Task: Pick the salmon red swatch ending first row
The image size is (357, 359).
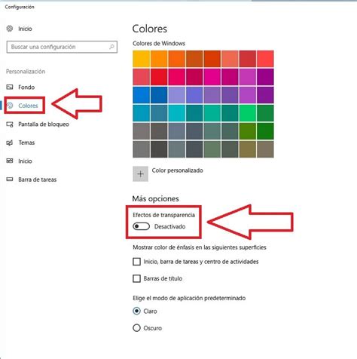Action: click(x=265, y=59)
